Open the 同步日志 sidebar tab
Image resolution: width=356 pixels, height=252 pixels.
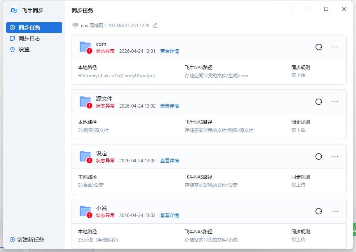(x=34, y=38)
